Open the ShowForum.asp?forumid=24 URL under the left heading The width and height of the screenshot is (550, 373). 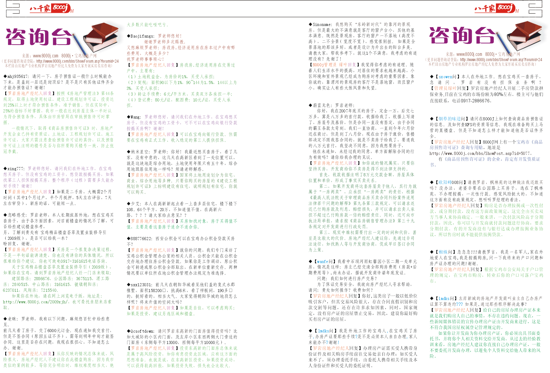click(77, 61)
